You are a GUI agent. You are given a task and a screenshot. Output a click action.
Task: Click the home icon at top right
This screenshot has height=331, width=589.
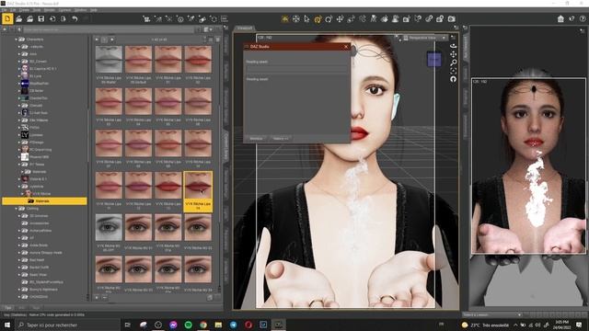click(x=560, y=18)
